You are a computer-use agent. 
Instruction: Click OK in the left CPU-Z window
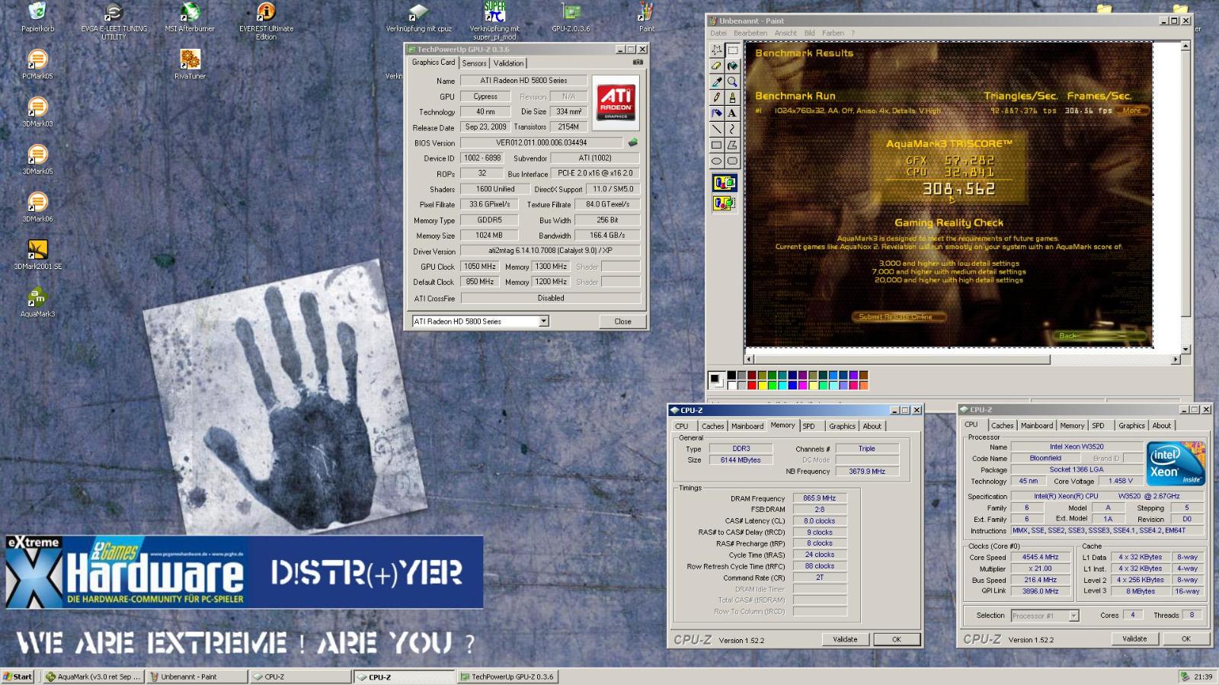(897, 639)
